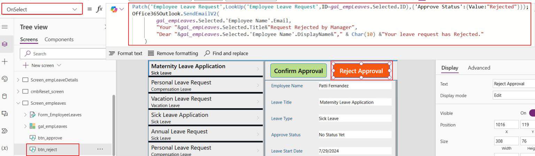Click the Tree view vertical scrollbar

114,125
